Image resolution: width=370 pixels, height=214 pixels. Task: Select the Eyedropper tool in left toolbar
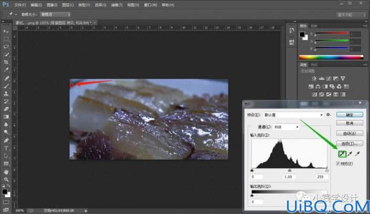click(x=6, y=70)
